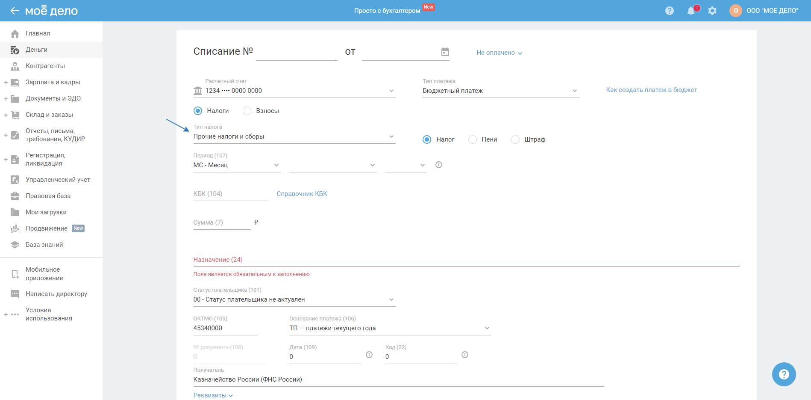
Task: Choose the Пени radio option
Action: pos(473,139)
